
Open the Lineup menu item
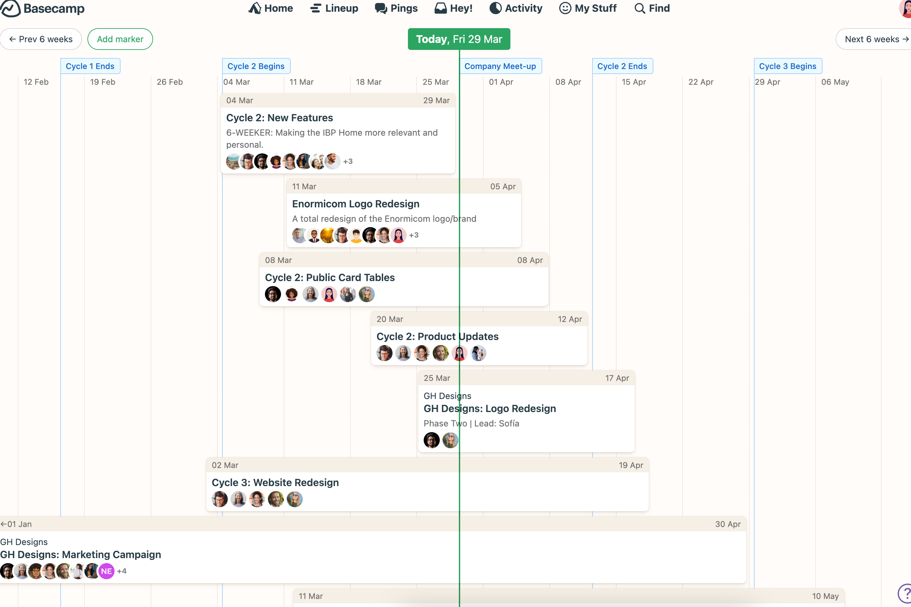[334, 8]
